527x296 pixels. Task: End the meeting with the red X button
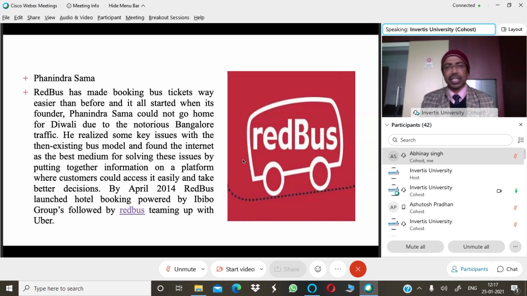pos(358,269)
